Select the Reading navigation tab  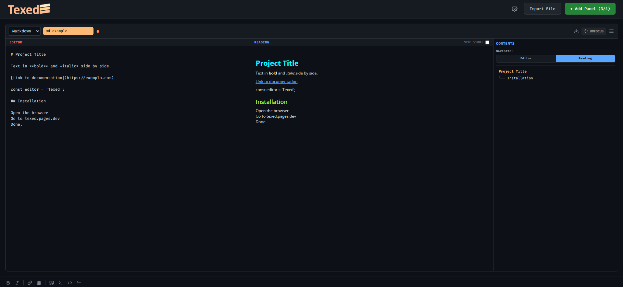585,58
